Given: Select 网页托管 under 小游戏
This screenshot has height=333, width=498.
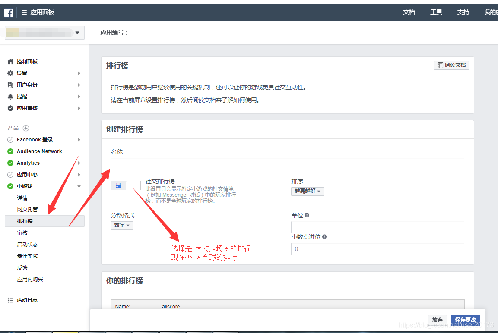Looking at the screenshot, I should click(x=27, y=210).
